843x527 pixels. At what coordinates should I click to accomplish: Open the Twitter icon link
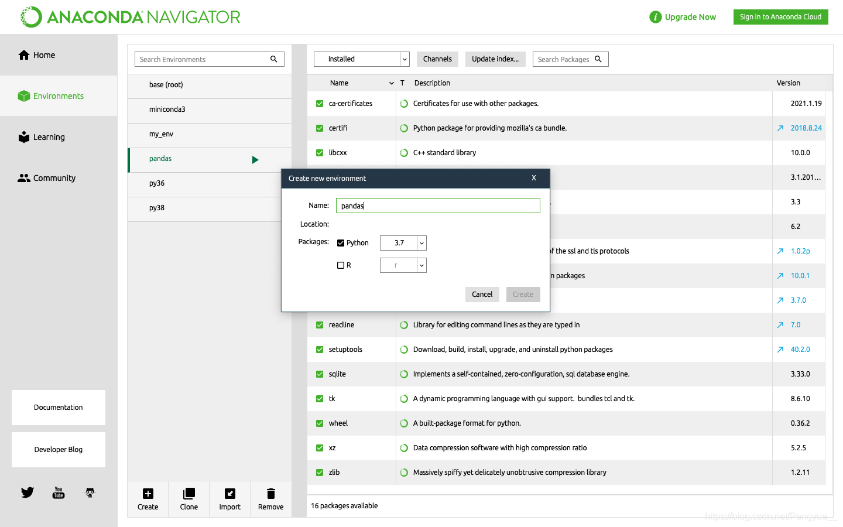point(28,492)
